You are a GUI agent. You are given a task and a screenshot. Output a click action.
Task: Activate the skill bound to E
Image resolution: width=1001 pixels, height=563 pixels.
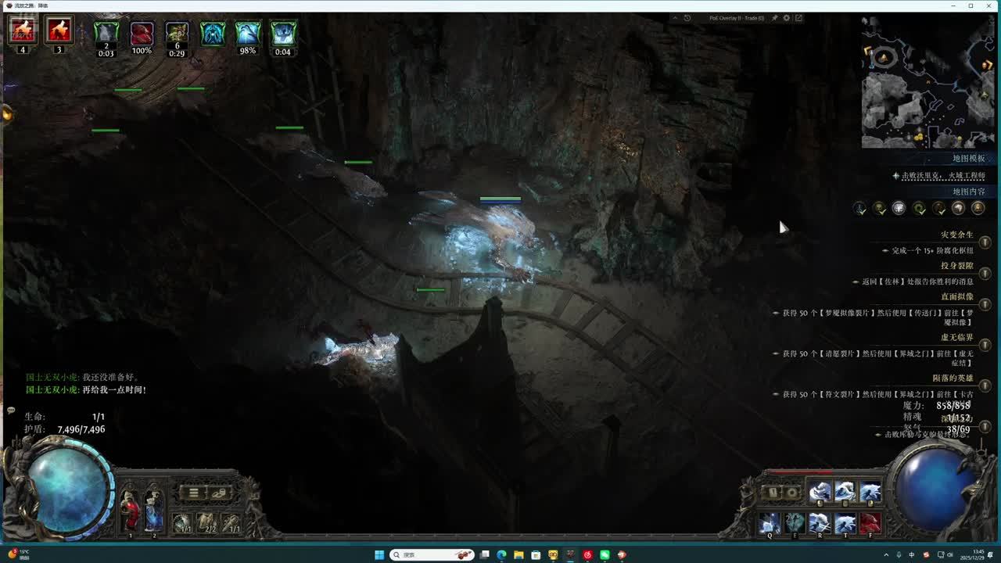(795, 522)
